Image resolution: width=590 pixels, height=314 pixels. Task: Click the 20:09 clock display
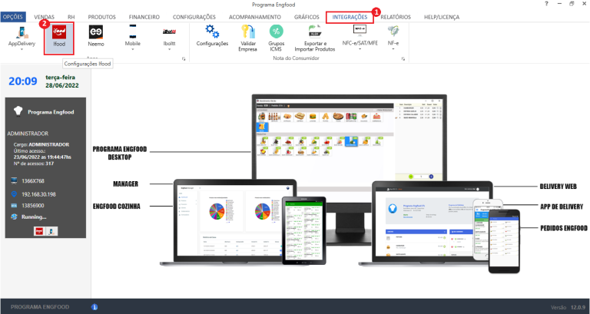point(23,81)
